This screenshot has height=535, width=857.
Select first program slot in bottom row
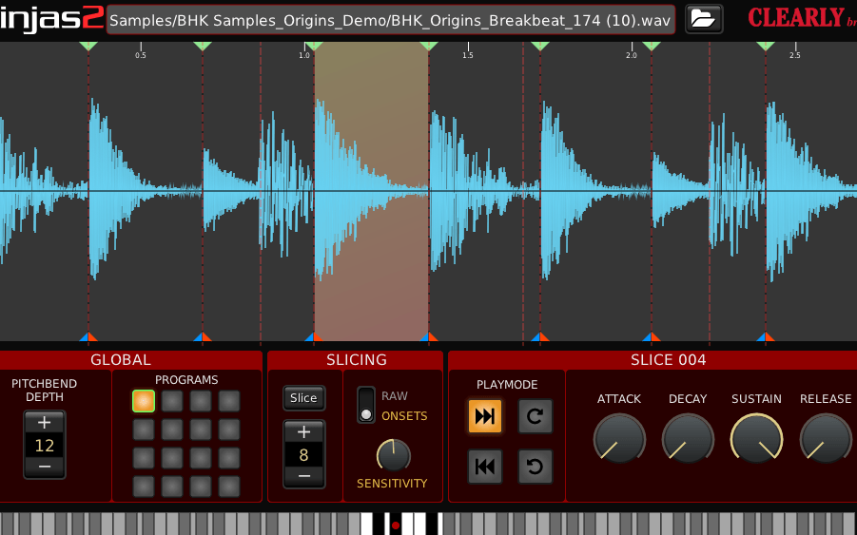[x=144, y=487]
